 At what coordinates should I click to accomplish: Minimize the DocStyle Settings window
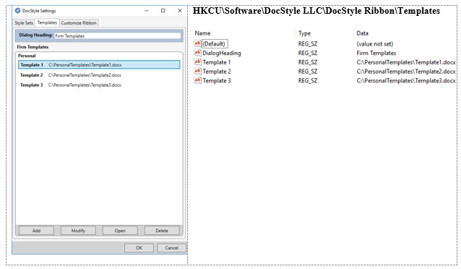(147, 11)
